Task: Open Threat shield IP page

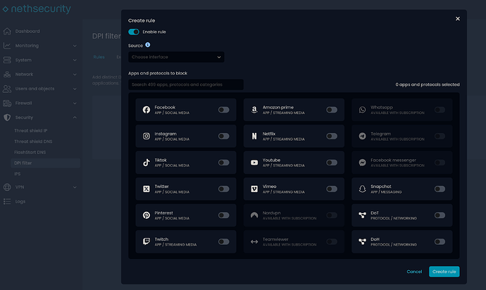Action: (31, 131)
